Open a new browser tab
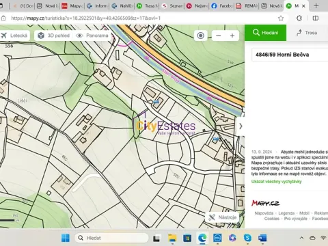The height and width of the screenshot is (246, 328). (x=316, y=6)
